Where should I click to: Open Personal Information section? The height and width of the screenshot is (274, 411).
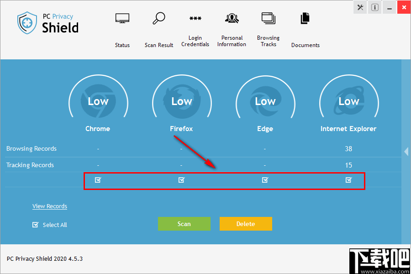click(232, 30)
